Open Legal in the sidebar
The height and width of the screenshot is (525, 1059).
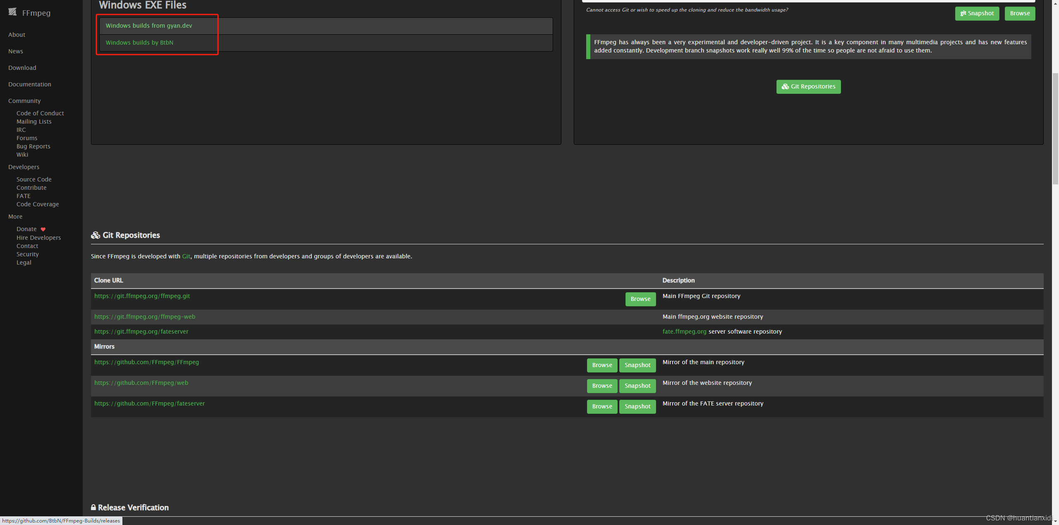point(24,262)
